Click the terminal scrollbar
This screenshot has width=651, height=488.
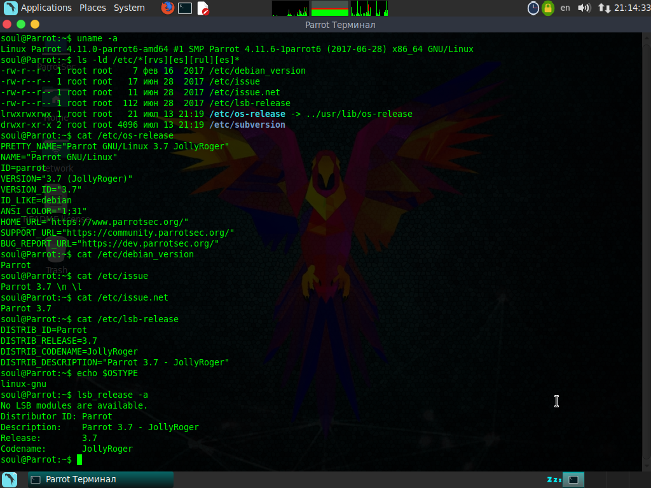[647, 252]
